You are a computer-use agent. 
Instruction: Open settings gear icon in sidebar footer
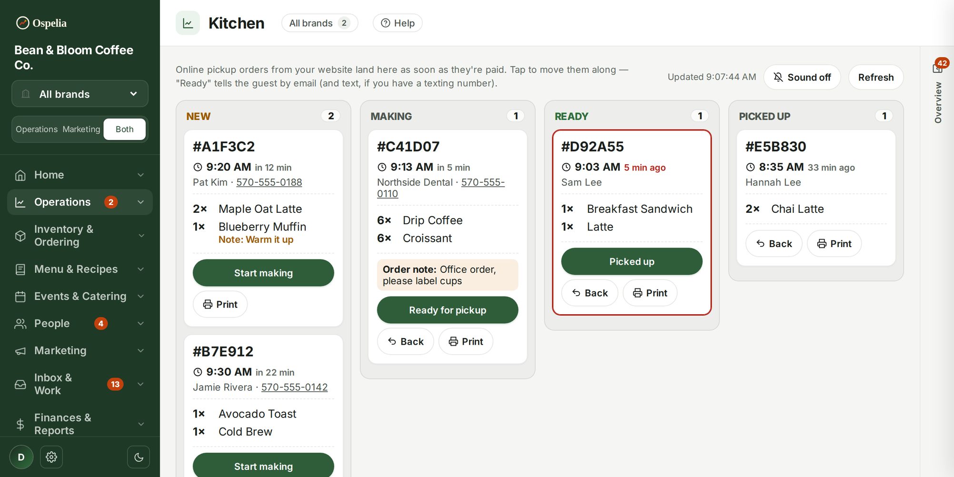click(x=51, y=457)
